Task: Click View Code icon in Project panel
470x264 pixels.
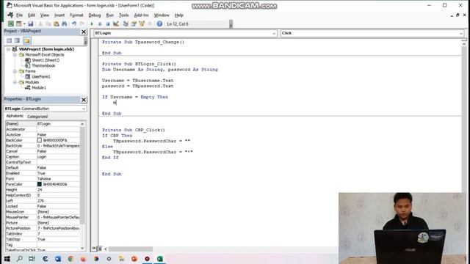Action: point(10,41)
